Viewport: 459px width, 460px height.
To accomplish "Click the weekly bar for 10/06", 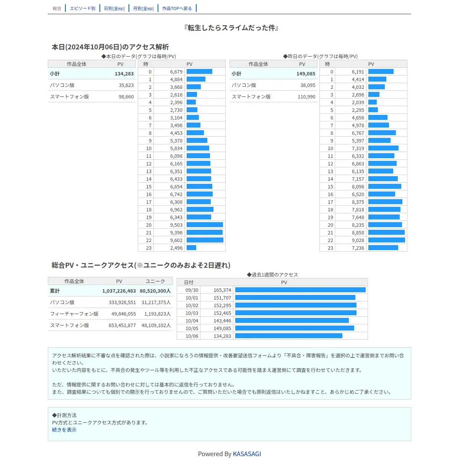I will coord(289,336).
